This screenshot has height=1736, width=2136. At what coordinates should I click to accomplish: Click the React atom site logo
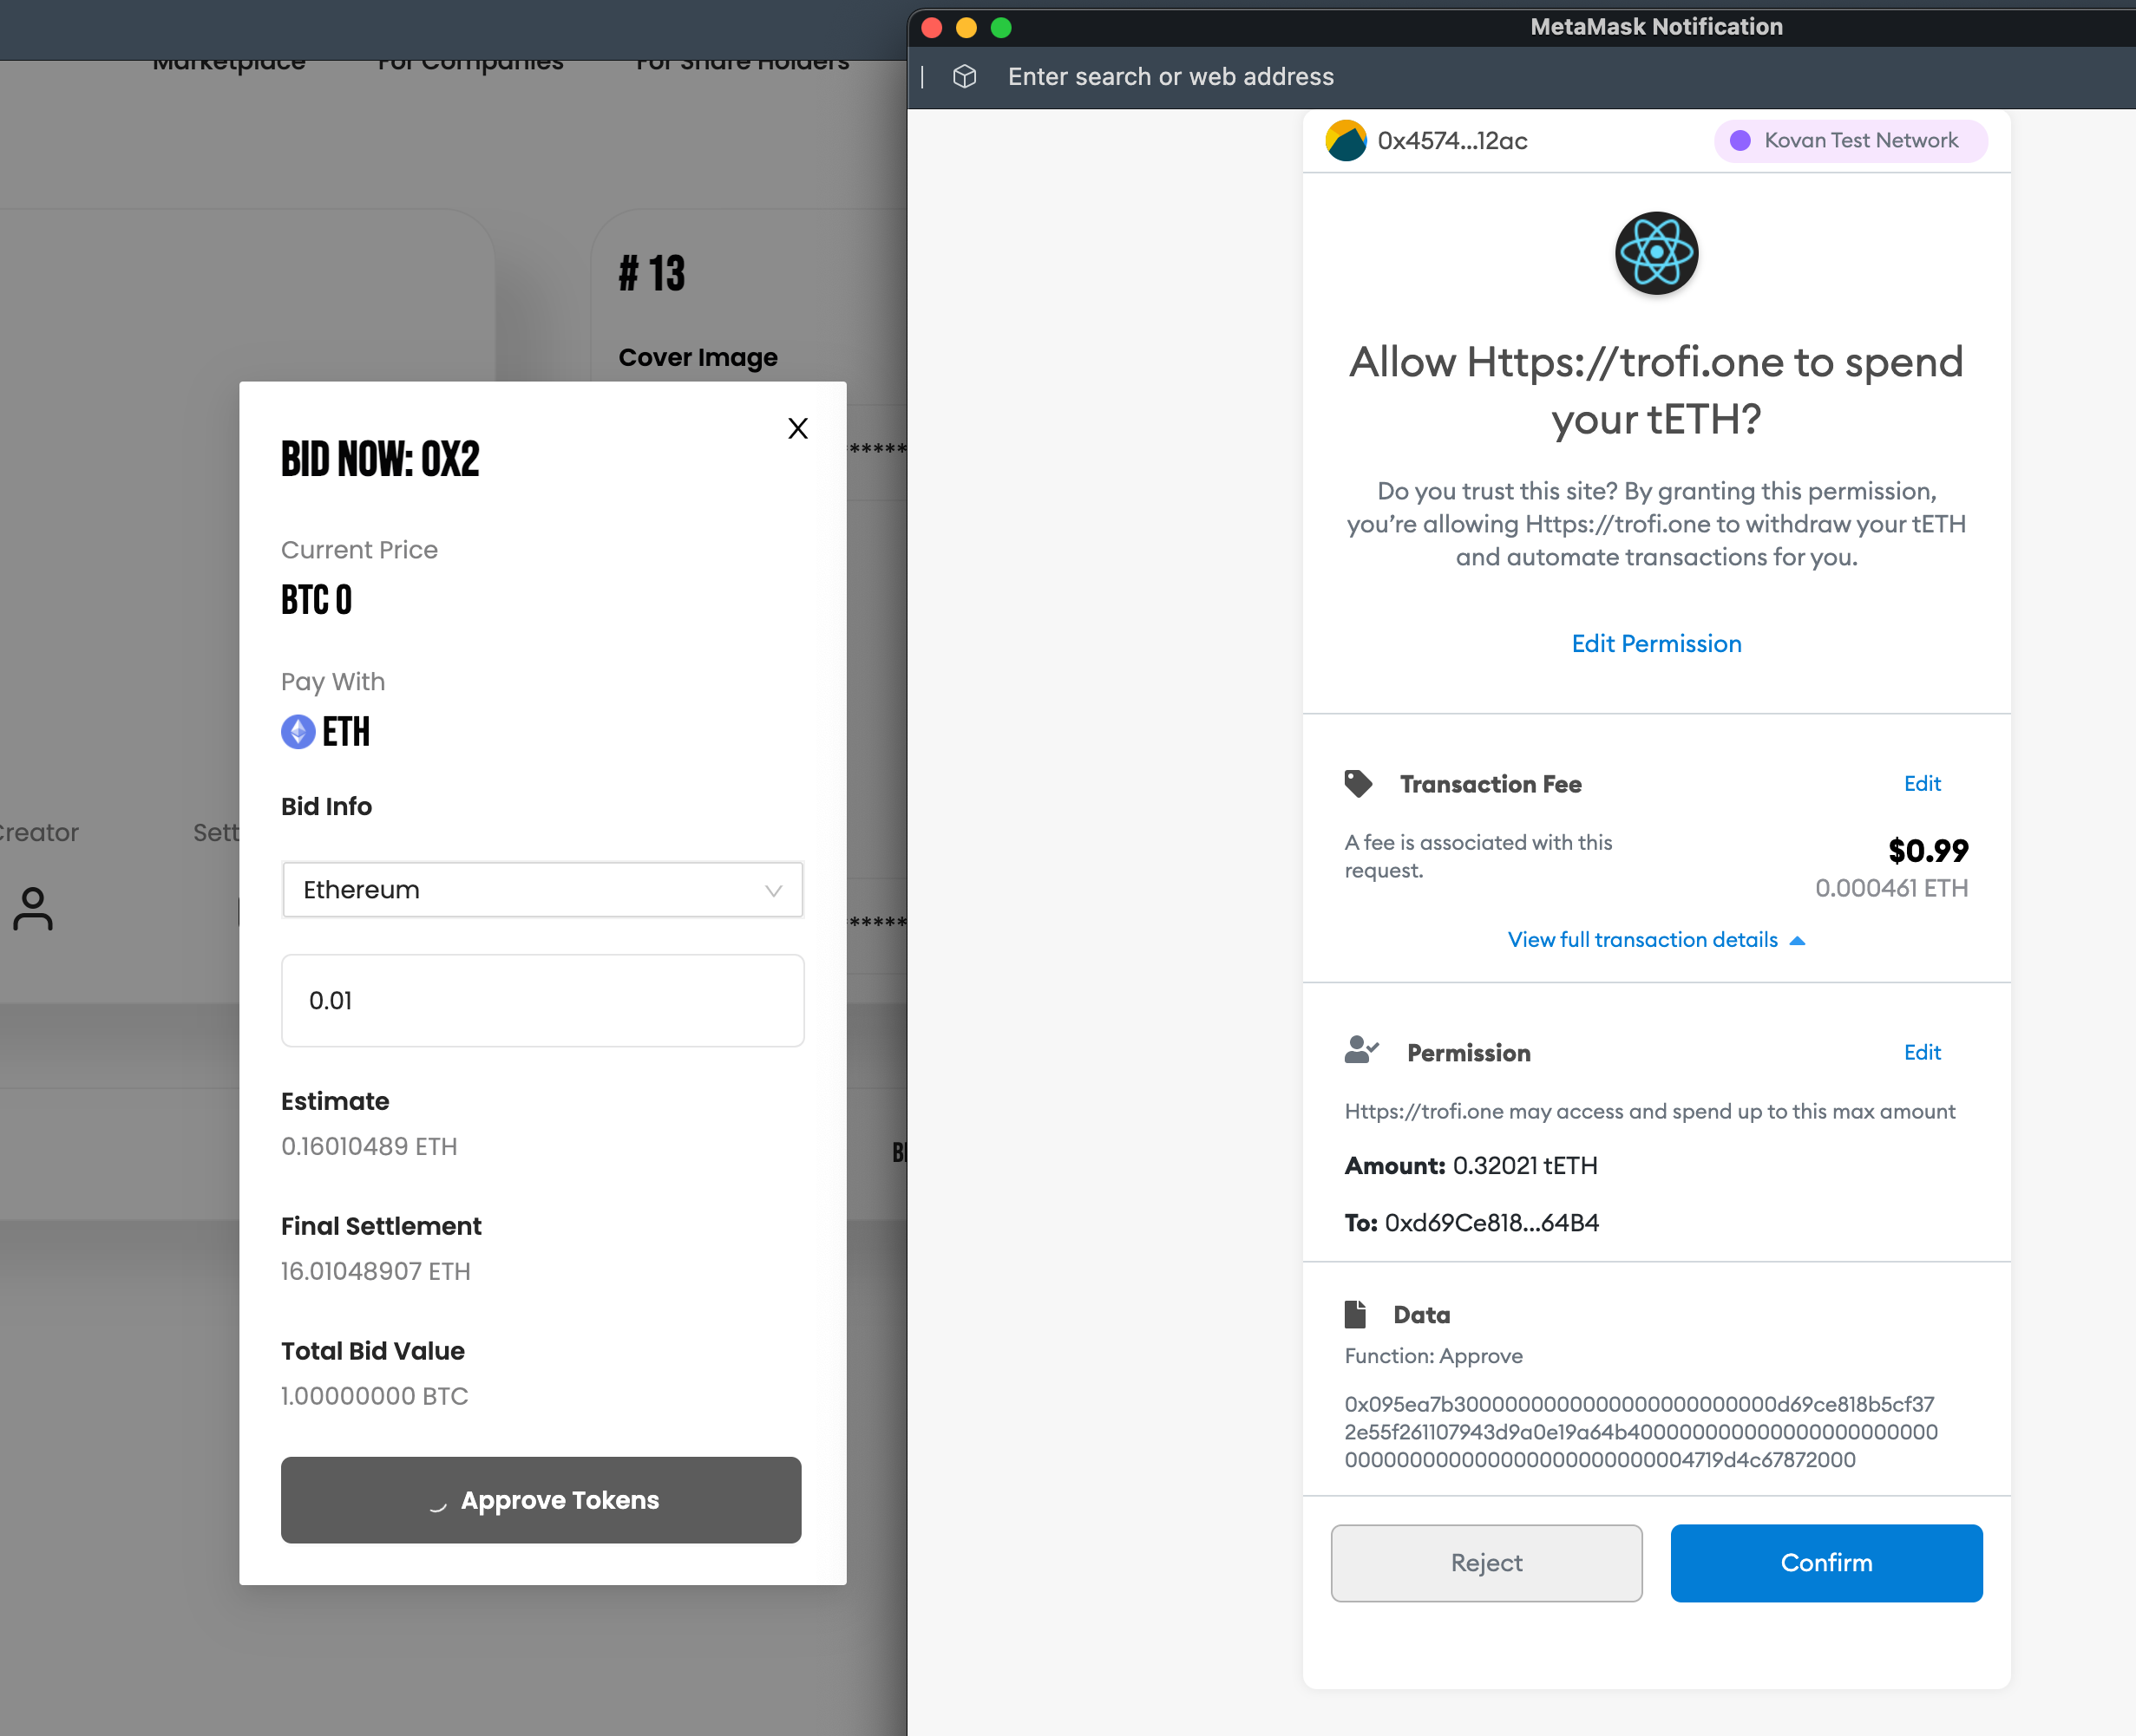[1655, 253]
